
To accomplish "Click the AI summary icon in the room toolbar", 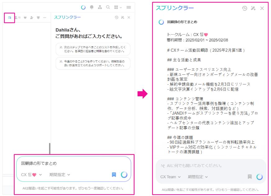I will [10, 18].
